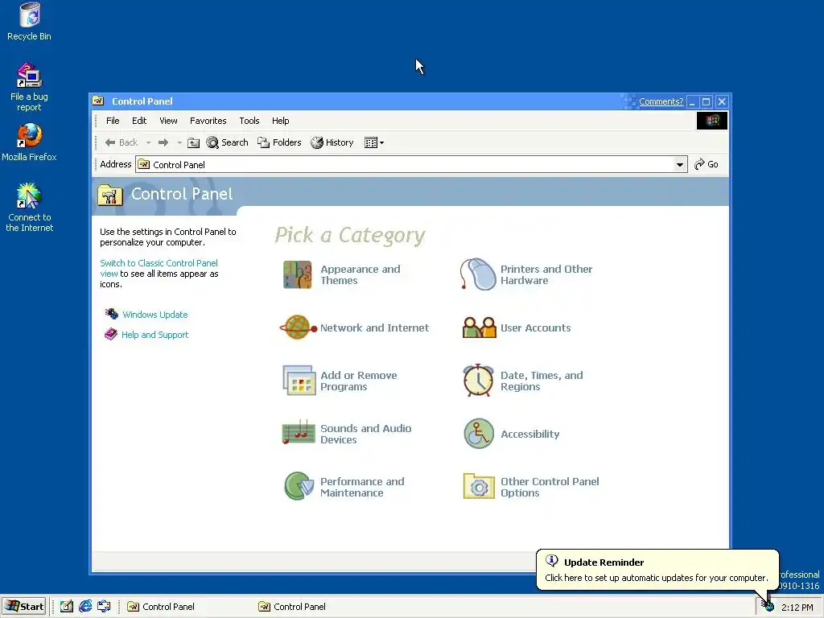Select the File a bug report desktop icon

click(30, 87)
